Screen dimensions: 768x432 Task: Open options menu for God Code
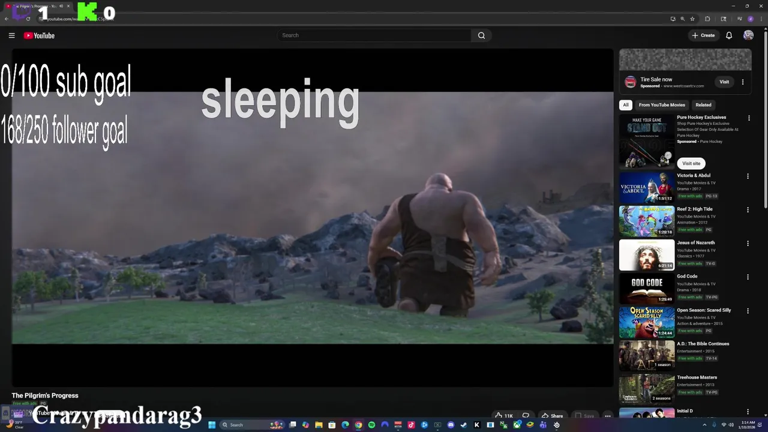(x=748, y=277)
